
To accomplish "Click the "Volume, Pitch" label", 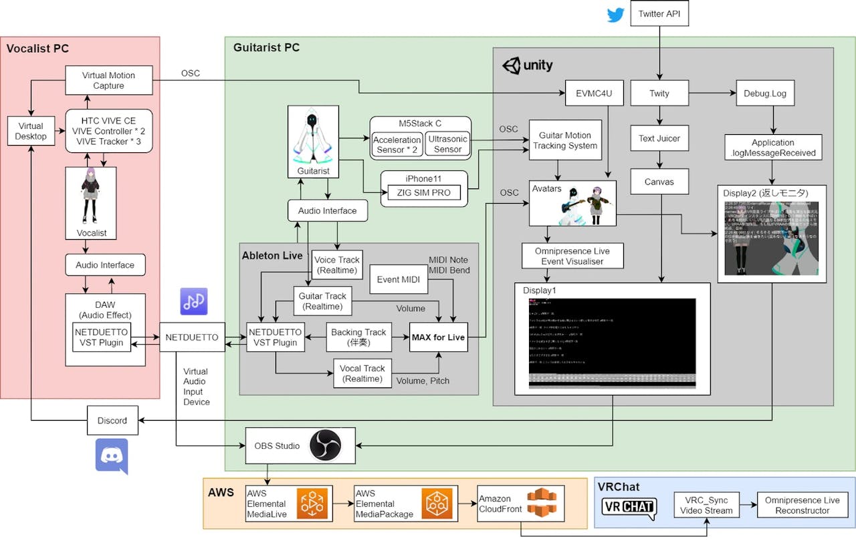I will [x=423, y=381].
